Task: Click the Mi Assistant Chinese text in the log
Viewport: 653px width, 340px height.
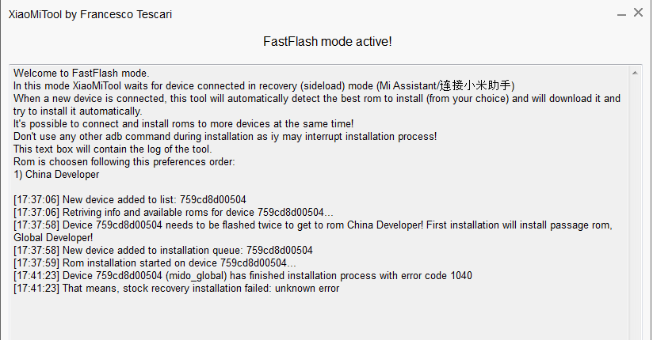Action: [475, 85]
